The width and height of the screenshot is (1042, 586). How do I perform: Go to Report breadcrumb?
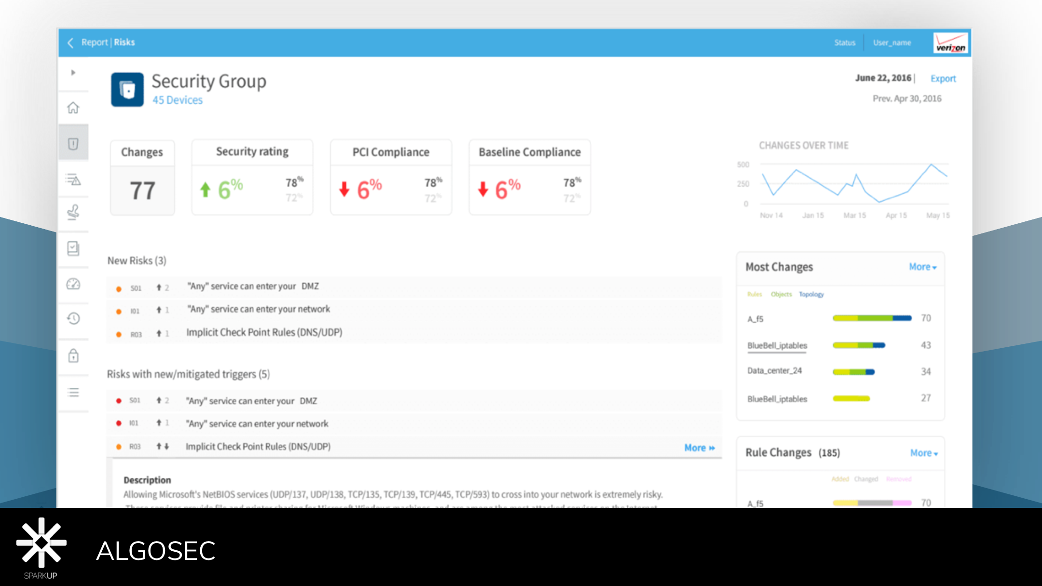tap(95, 42)
